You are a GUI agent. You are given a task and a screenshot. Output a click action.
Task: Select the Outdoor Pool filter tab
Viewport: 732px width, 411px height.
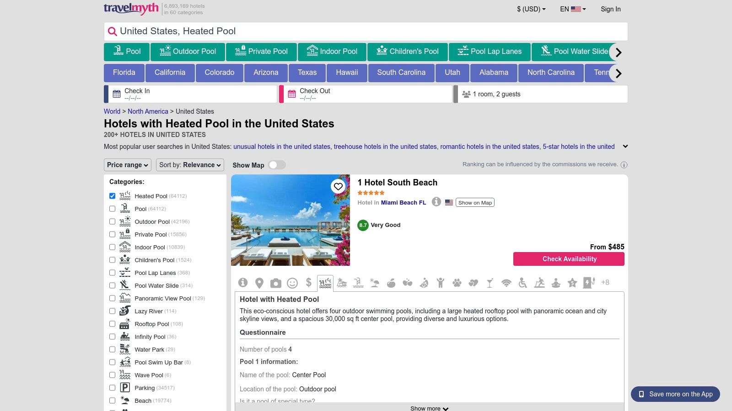tap(188, 52)
